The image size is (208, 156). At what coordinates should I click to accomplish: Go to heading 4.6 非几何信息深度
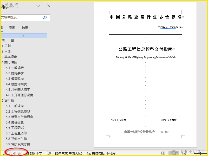19,95
